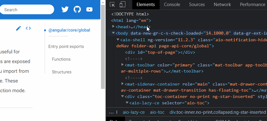
Task: Select the html lang="en" line
Action: [x=131, y=21]
